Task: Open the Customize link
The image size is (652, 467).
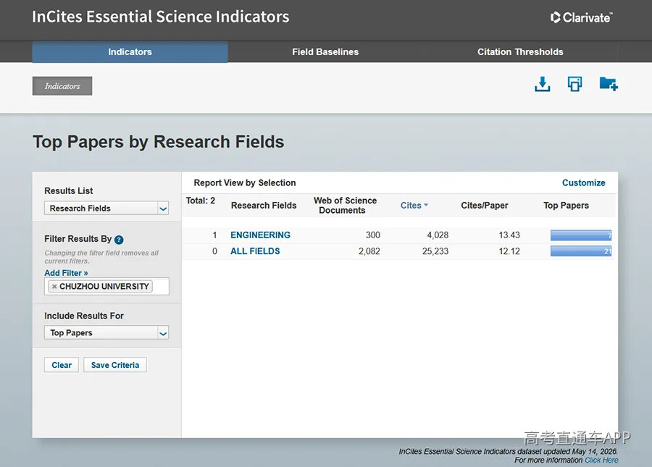Action: pos(583,182)
